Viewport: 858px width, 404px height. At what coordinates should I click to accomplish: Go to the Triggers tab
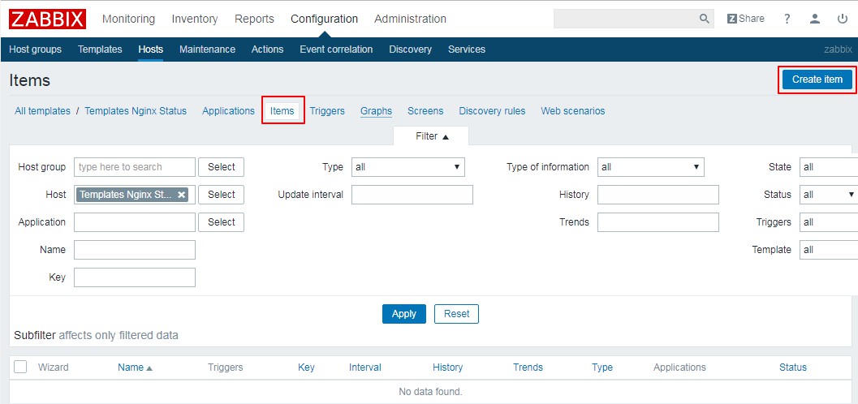[x=327, y=111]
